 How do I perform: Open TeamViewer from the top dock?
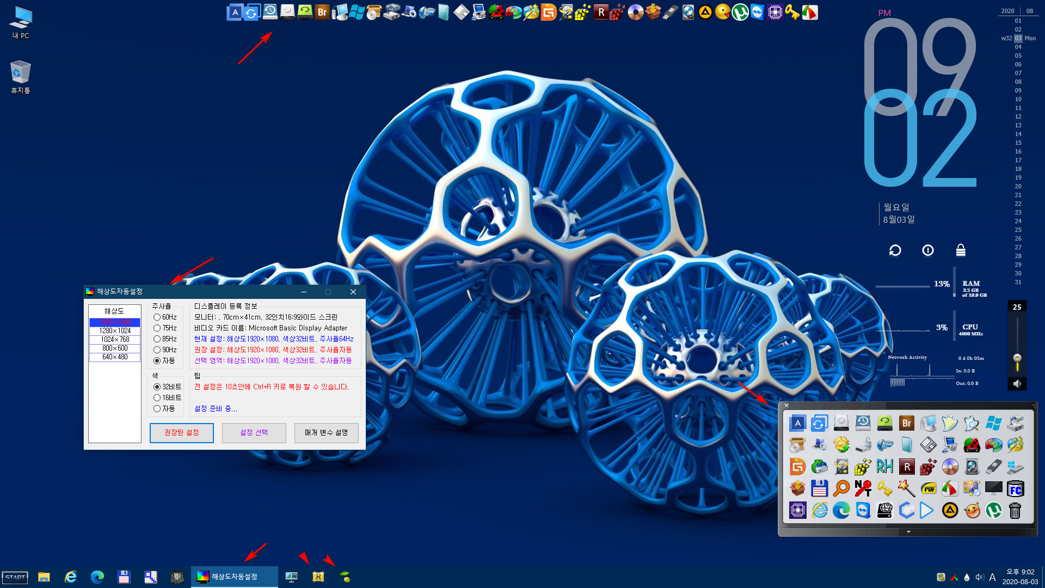757,12
